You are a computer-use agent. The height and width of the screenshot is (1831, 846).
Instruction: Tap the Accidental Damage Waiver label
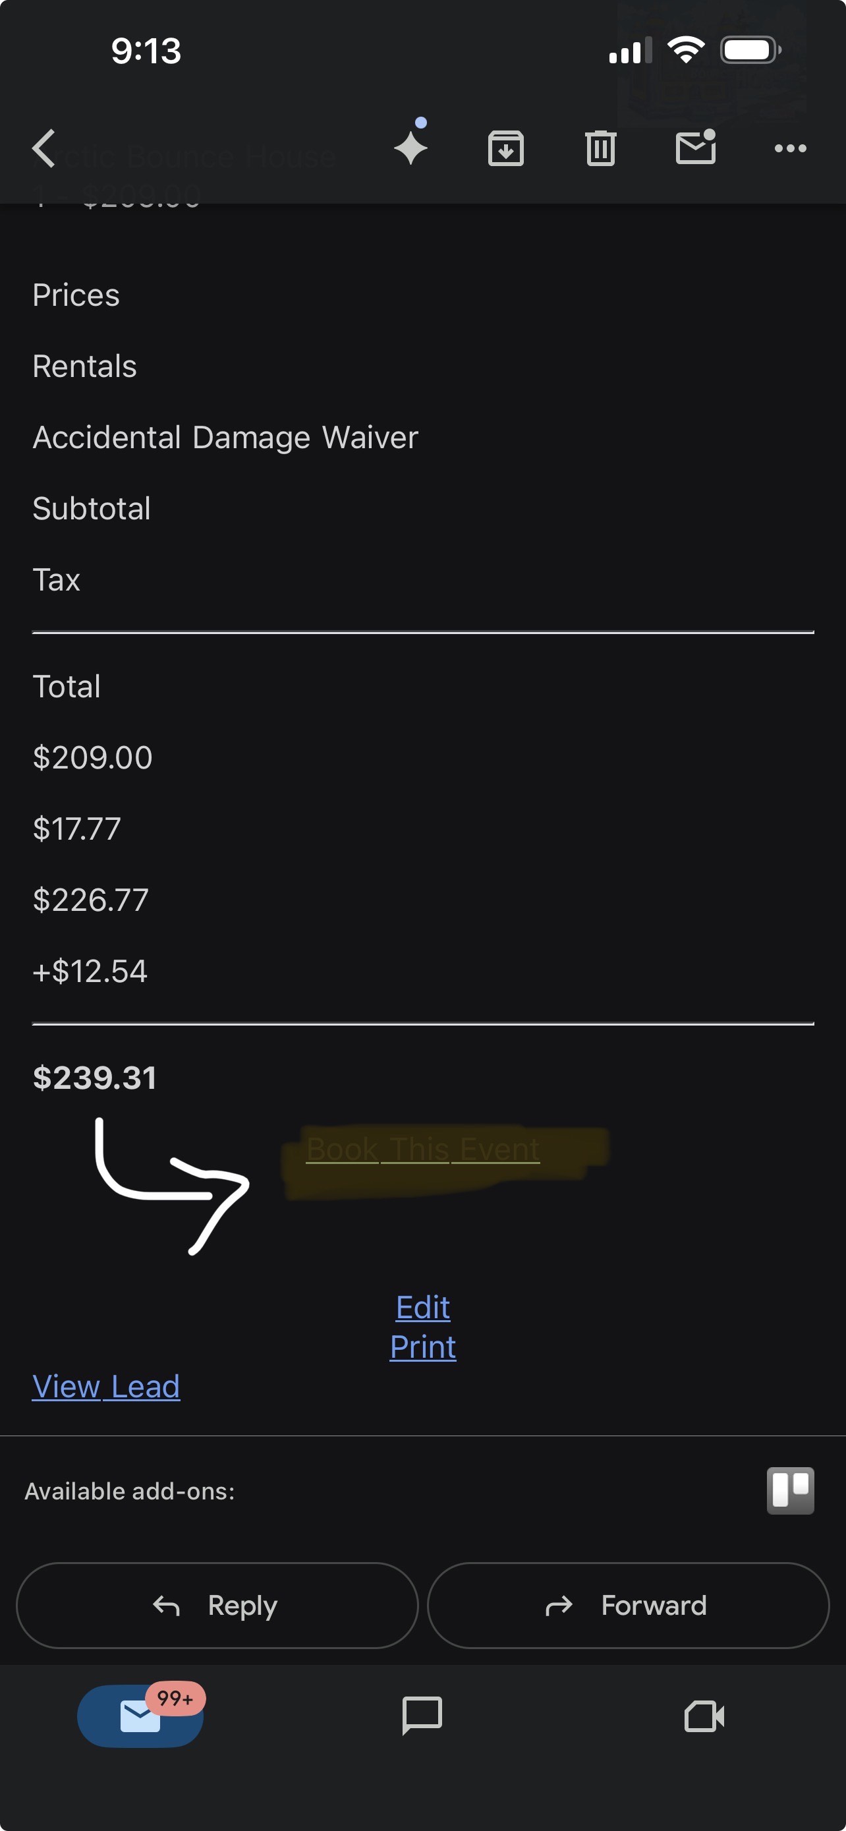tap(225, 437)
